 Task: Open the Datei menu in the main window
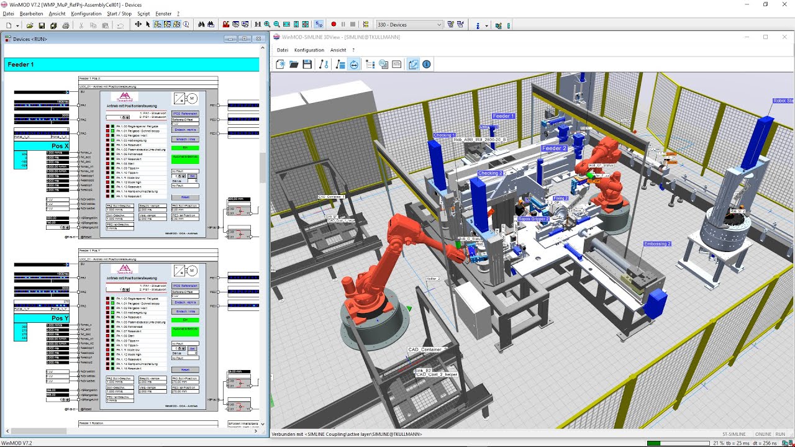tap(8, 13)
